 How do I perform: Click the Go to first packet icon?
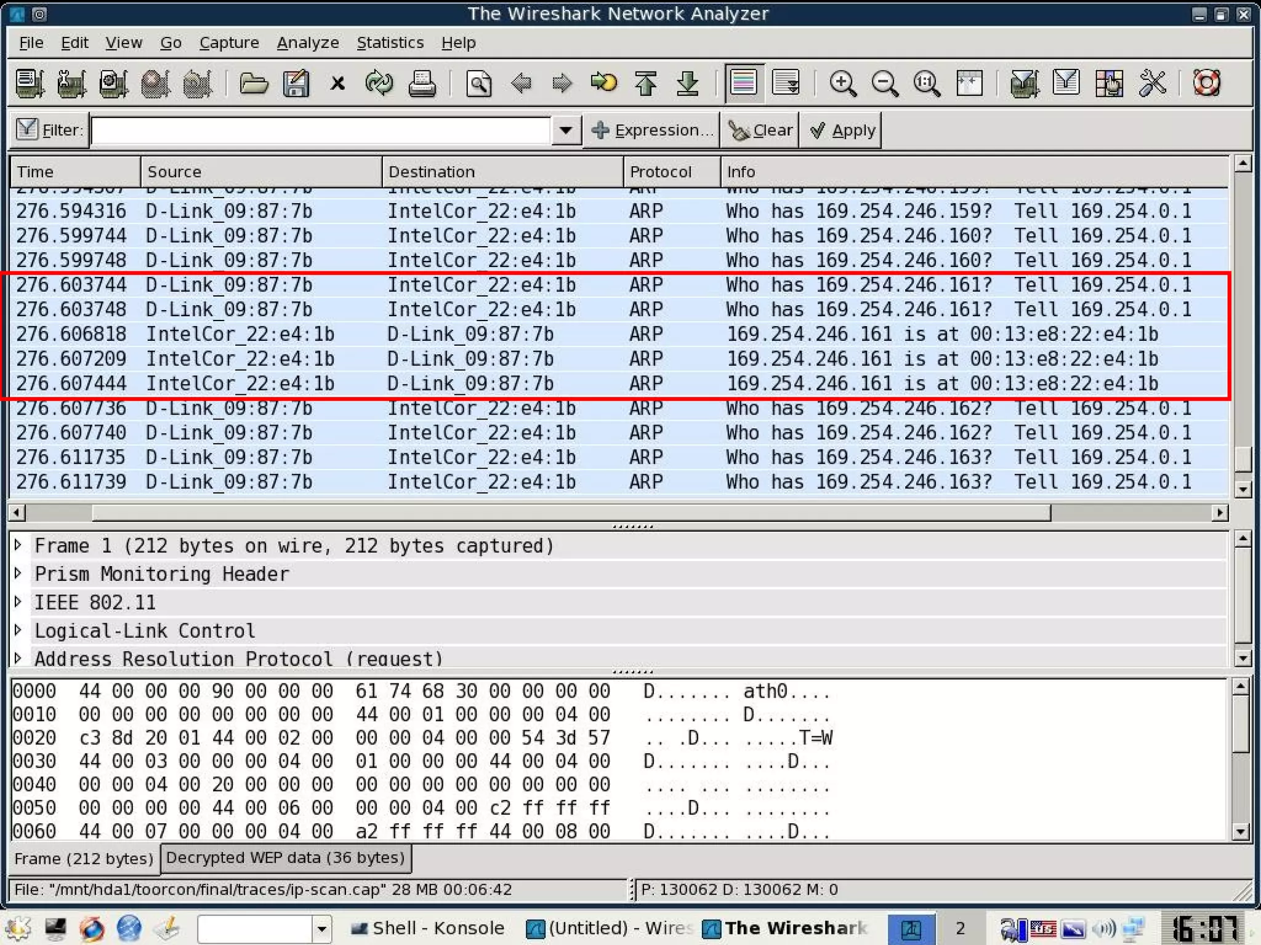(646, 83)
